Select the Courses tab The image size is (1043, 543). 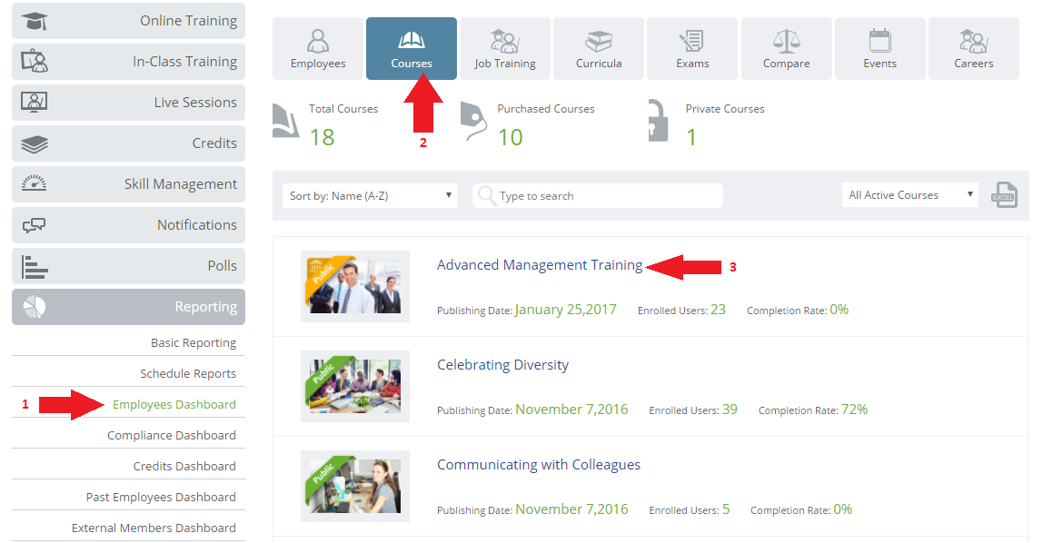coord(411,48)
